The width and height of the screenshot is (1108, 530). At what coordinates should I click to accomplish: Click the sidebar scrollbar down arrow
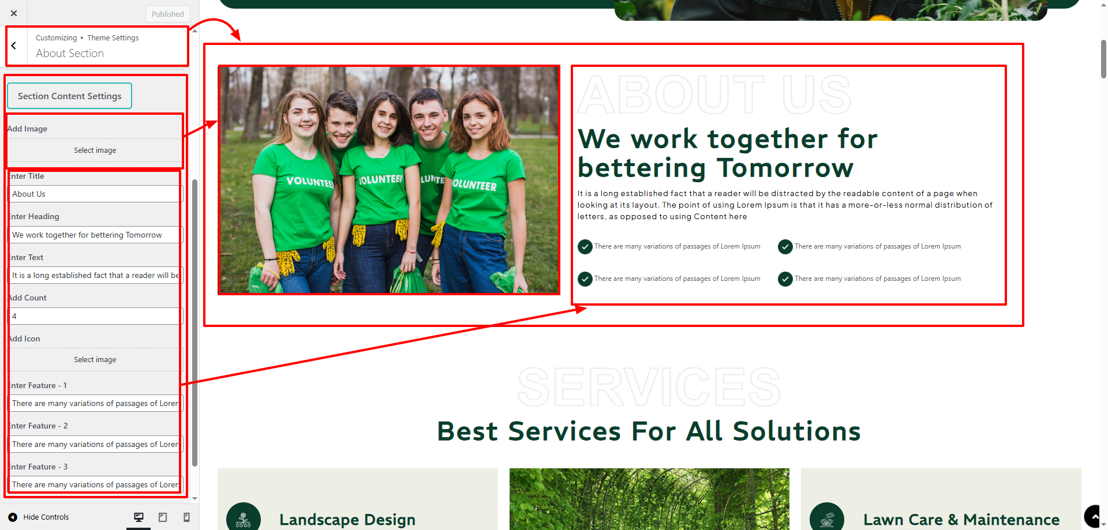pos(195,498)
